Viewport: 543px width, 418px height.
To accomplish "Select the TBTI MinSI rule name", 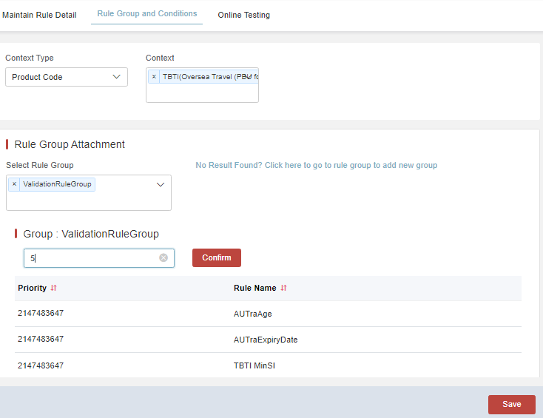I will point(254,365).
